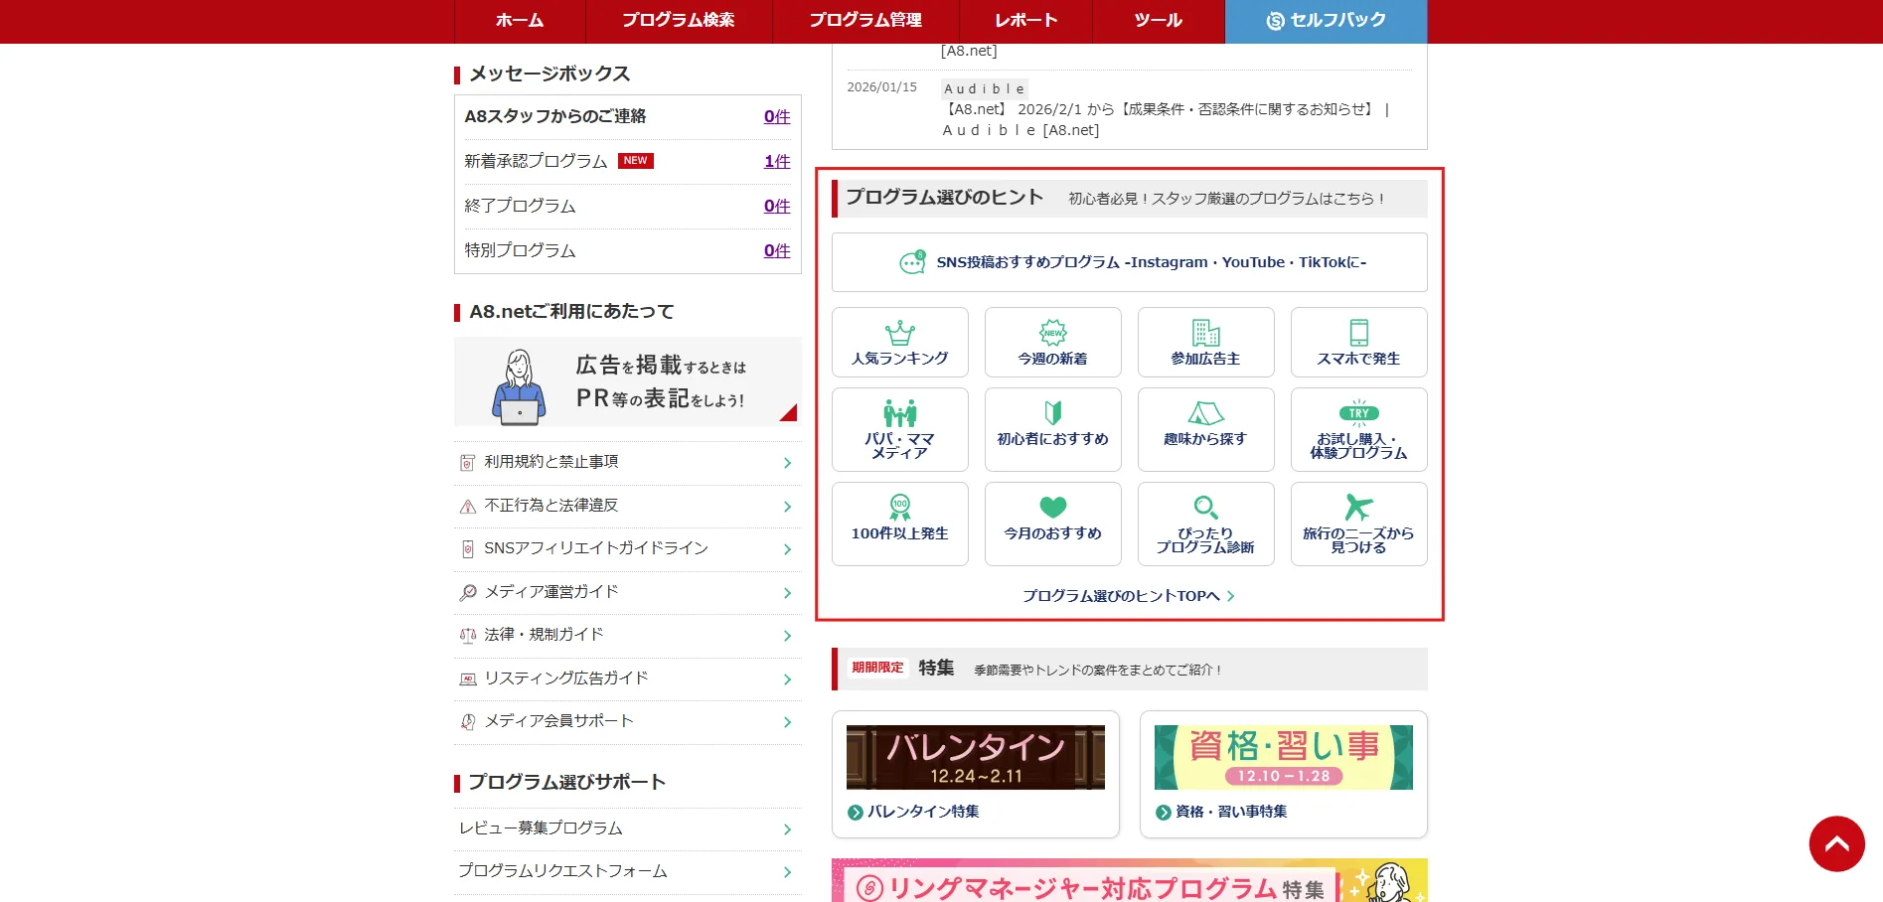Screen dimensions: 1883x902
Task: Open リングマネージャー対応プログラム特集 banner
Action: point(1130,880)
